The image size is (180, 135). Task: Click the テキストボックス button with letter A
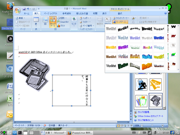[x=108, y=20]
